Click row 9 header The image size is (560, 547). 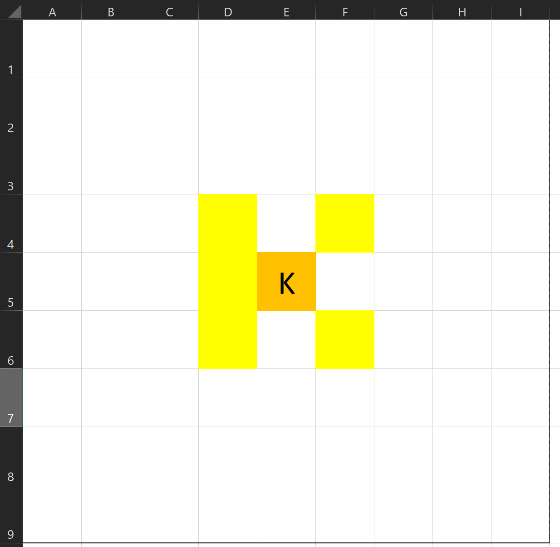coord(11,514)
